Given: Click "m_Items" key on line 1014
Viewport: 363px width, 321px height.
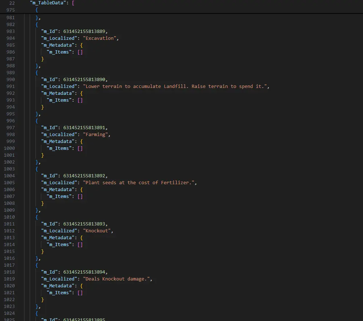Looking at the screenshot, I should (59, 244).
